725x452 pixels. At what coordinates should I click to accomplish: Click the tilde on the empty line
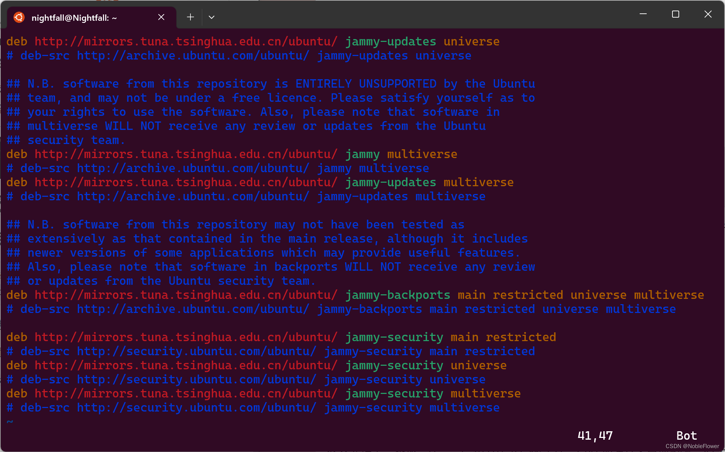(10, 421)
